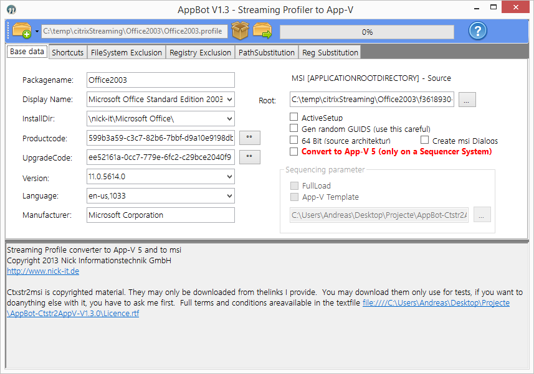This screenshot has height=374, width=534.
Task: Click the build package box icon
Action: [240, 30]
